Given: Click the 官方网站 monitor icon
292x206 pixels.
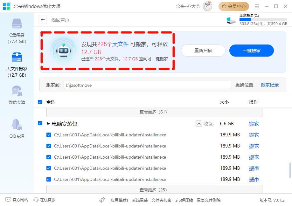Looking at the screenshot, I should [8, 200].
